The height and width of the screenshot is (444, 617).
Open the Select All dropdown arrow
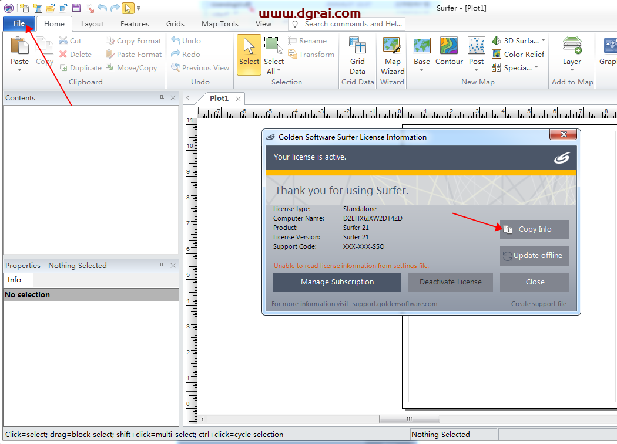point(279,71)
